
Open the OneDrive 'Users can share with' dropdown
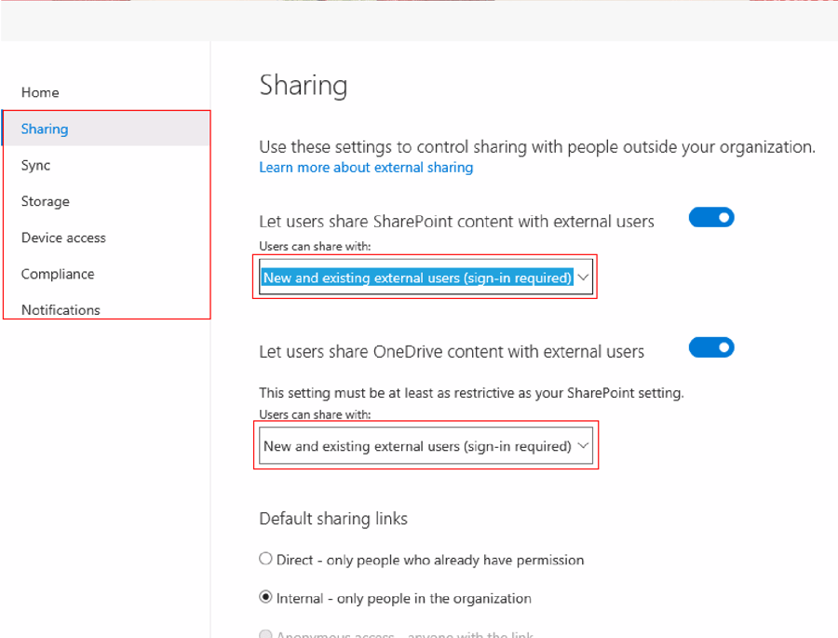(425, 445)
